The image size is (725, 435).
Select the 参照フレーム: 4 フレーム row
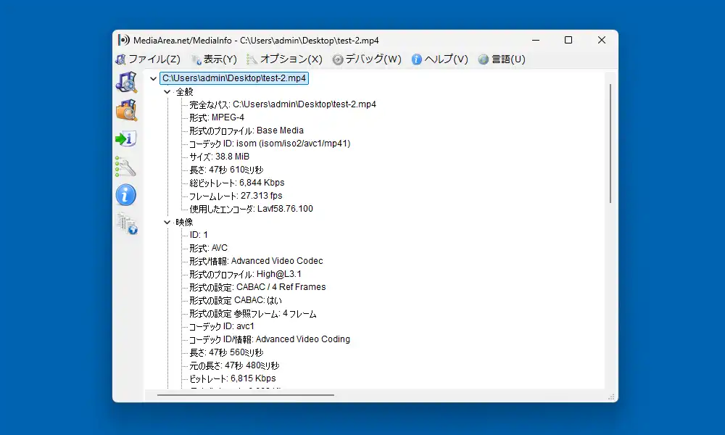(x=252, y=314)
